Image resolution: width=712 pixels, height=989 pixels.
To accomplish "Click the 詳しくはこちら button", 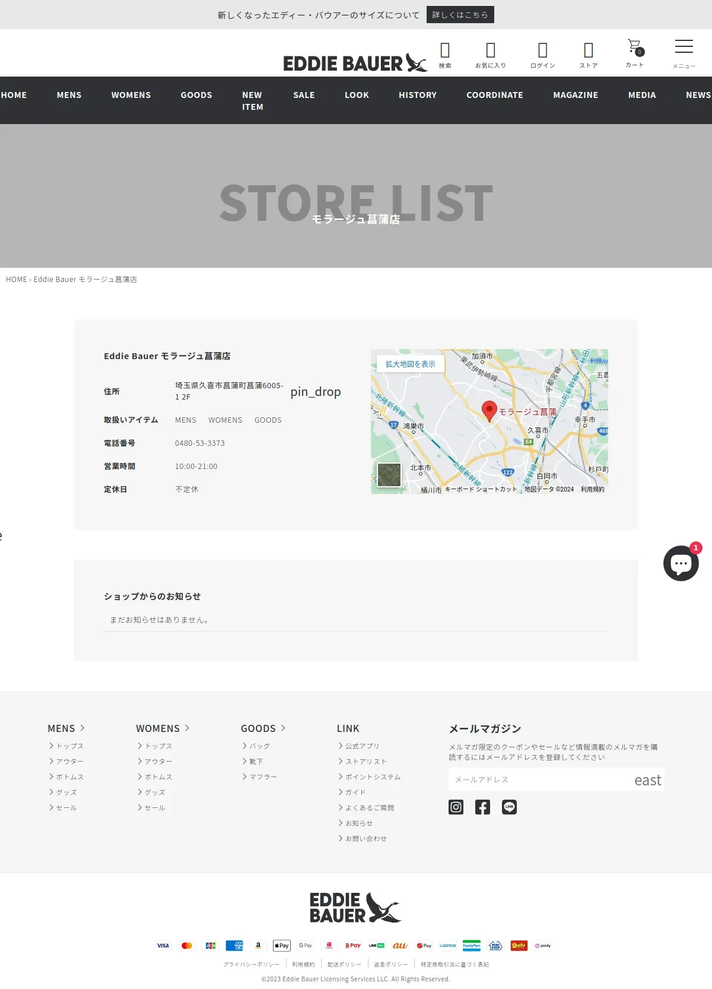I will coord(460,15).
